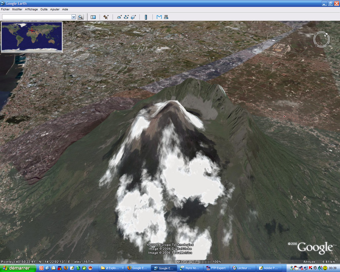
Task: Click the green circular quick launch icon
Action: click(x=84, y=268)
